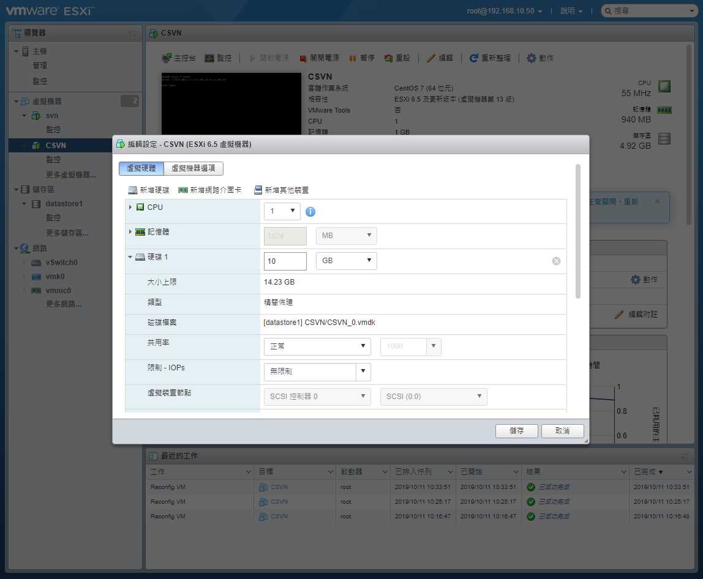The height and width of the screenshot is (579, 703).
Task: Open the root@192.168.10.50 user menu
Action: 504,11
